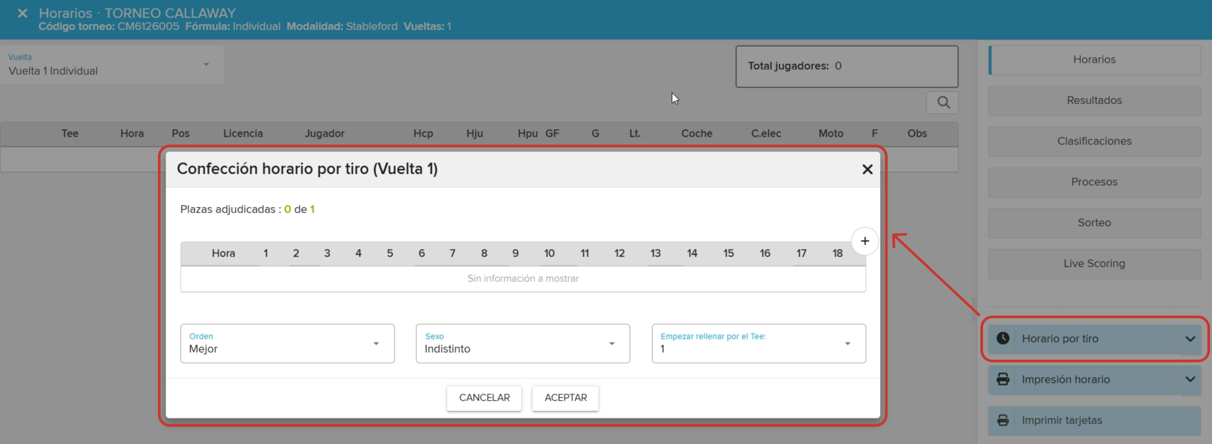Click the Hpu column header
Screen dimensions: 1212x444
[x=527, y=134]
